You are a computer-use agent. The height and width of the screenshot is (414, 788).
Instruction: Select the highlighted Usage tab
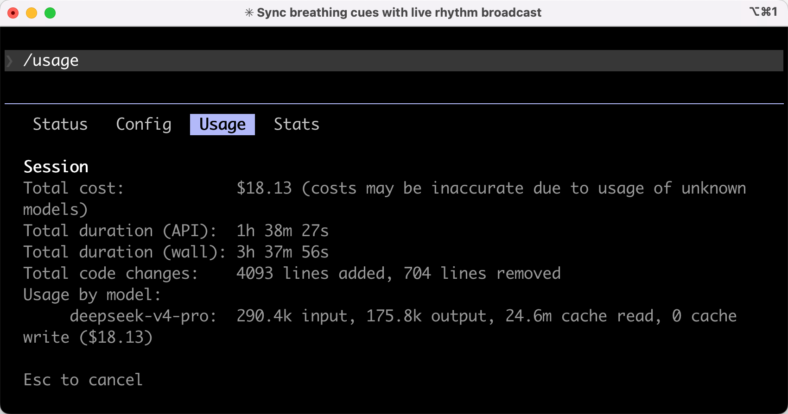222,125
